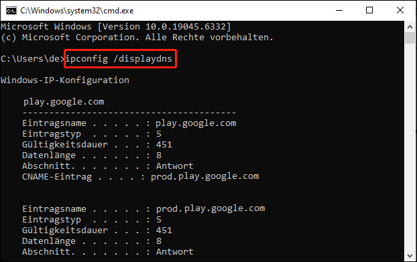Click the prompt C:\Users\de>
The width and height of the screenshot is (417, 262).
tap(33, 58)
